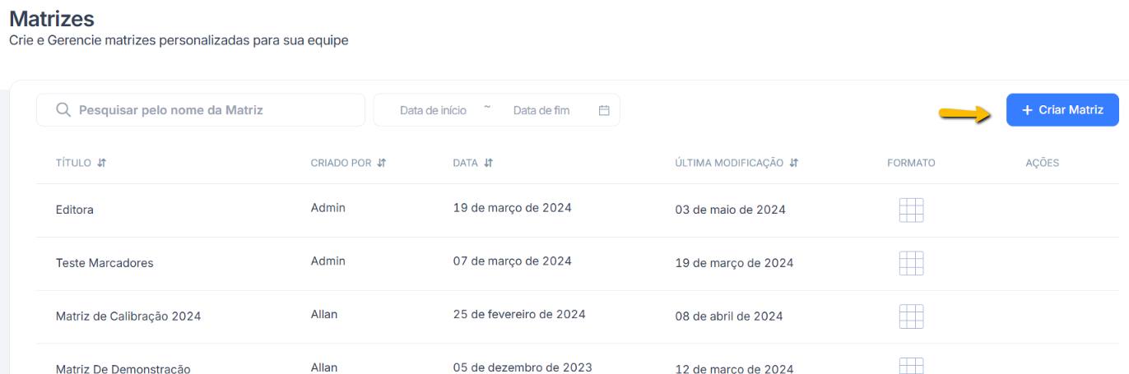Open the calendar icon in date range
1129x374 pixels.
[604, 110]
